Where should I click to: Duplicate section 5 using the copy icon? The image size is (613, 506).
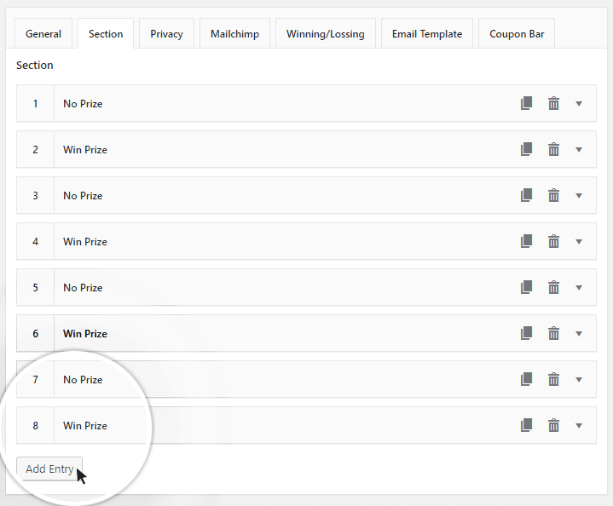coord(526,287)
